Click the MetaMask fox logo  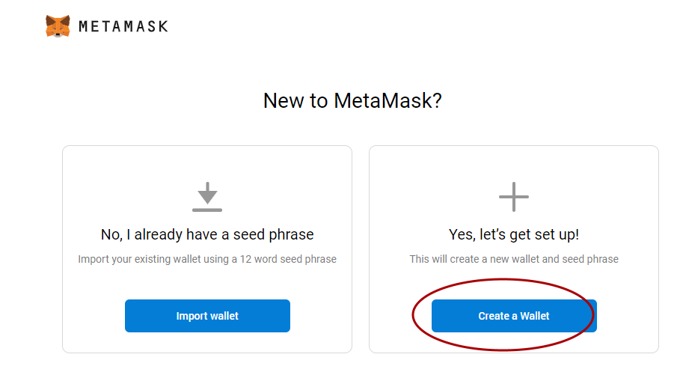[x=58, y=26]
